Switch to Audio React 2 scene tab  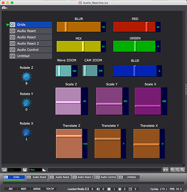tap(83, 177)
